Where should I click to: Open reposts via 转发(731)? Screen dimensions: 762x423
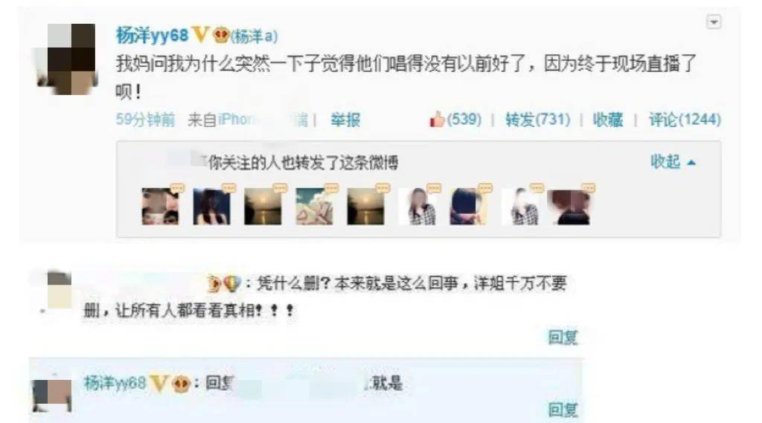pos(537,120)
